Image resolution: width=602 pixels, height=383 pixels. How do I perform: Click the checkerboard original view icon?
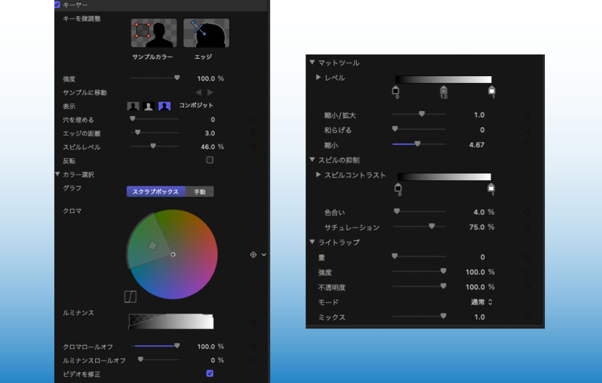click(132, 106)
